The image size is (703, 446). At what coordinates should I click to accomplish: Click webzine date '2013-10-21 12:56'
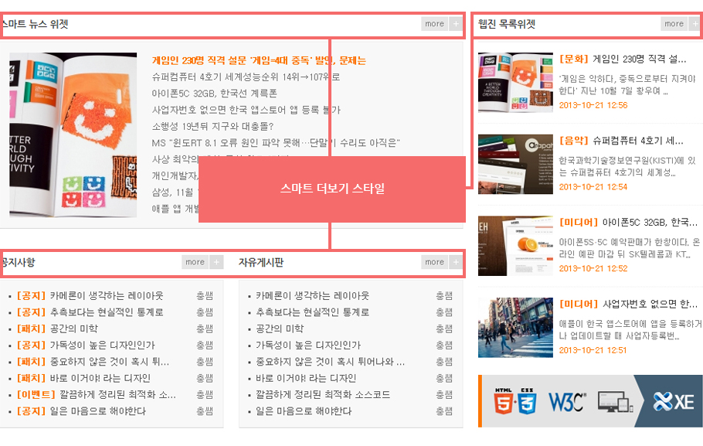point(593,105)
